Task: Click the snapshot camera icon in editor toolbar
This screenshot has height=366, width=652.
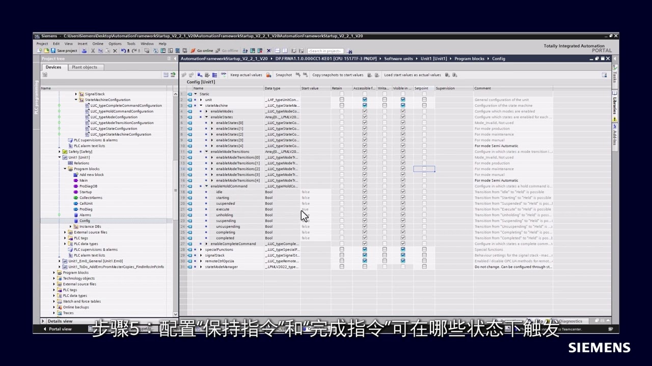Action: pyautogui.click(x=298, y=75)
